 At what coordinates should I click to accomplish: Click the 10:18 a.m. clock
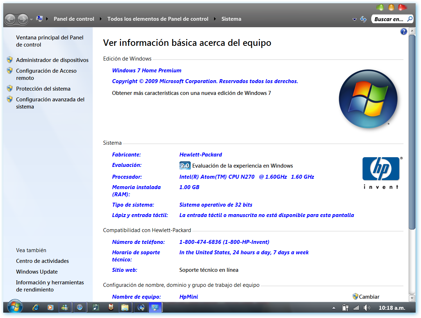click(x=392, y=308)
